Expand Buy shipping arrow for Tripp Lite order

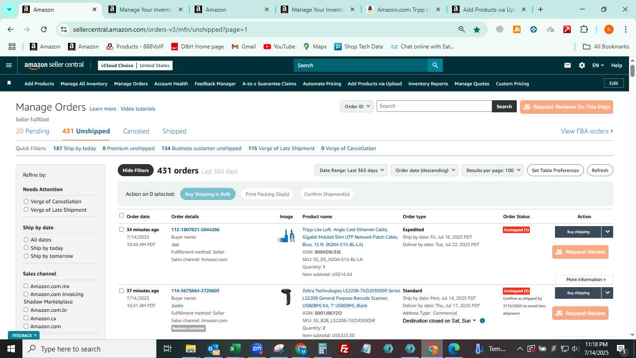point(607,232)
